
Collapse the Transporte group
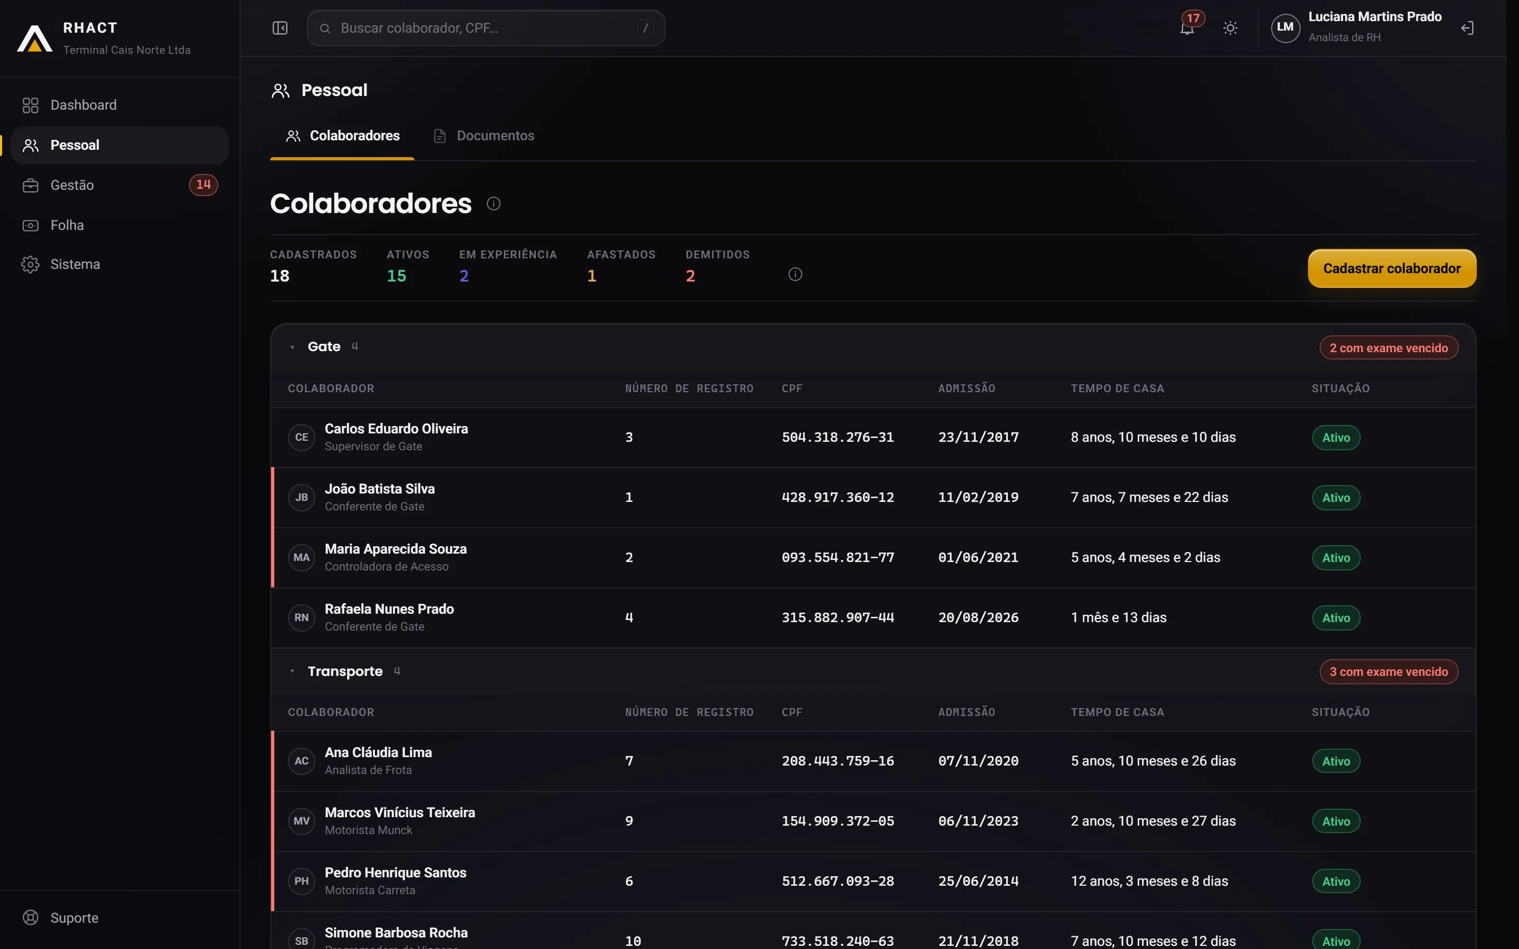pos(293,671)
